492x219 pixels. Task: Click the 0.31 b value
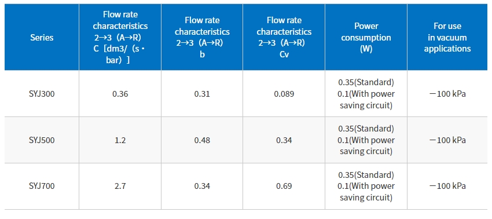click(x=202, y=94)
